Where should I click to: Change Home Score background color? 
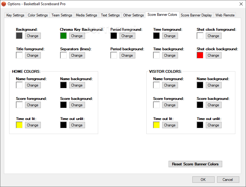(77, 105)
